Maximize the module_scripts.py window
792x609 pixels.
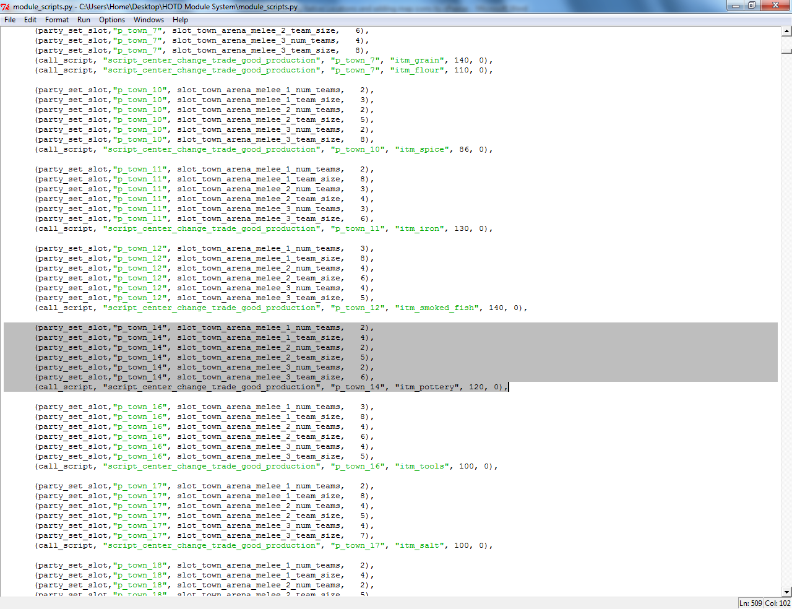click(x=752, y=6)
